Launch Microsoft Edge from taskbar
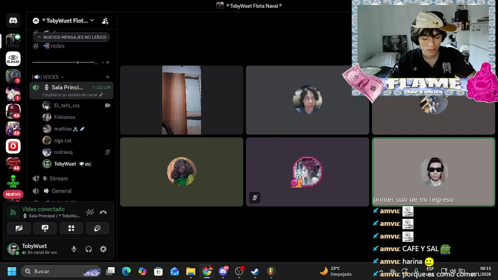This screenshot has width=498, height=280. 126,271
